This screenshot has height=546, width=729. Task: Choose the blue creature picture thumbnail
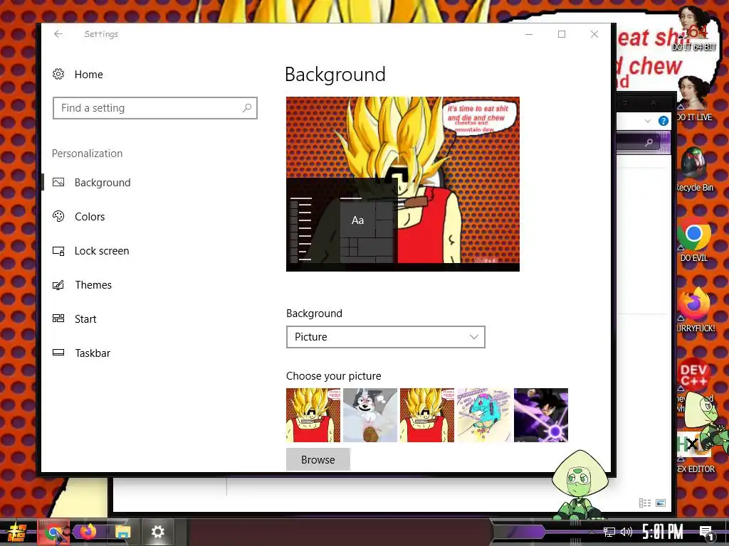pyautogui.click(x=484, y=415)
